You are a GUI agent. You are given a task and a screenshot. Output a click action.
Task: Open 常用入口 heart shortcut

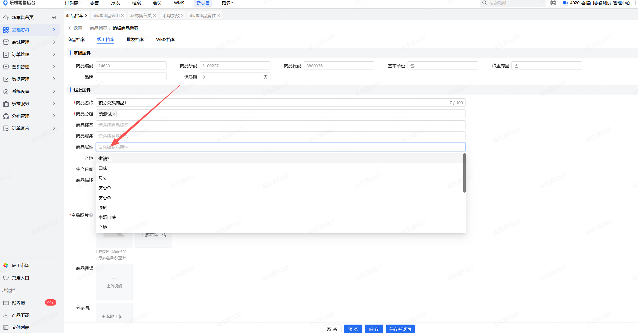6,278
